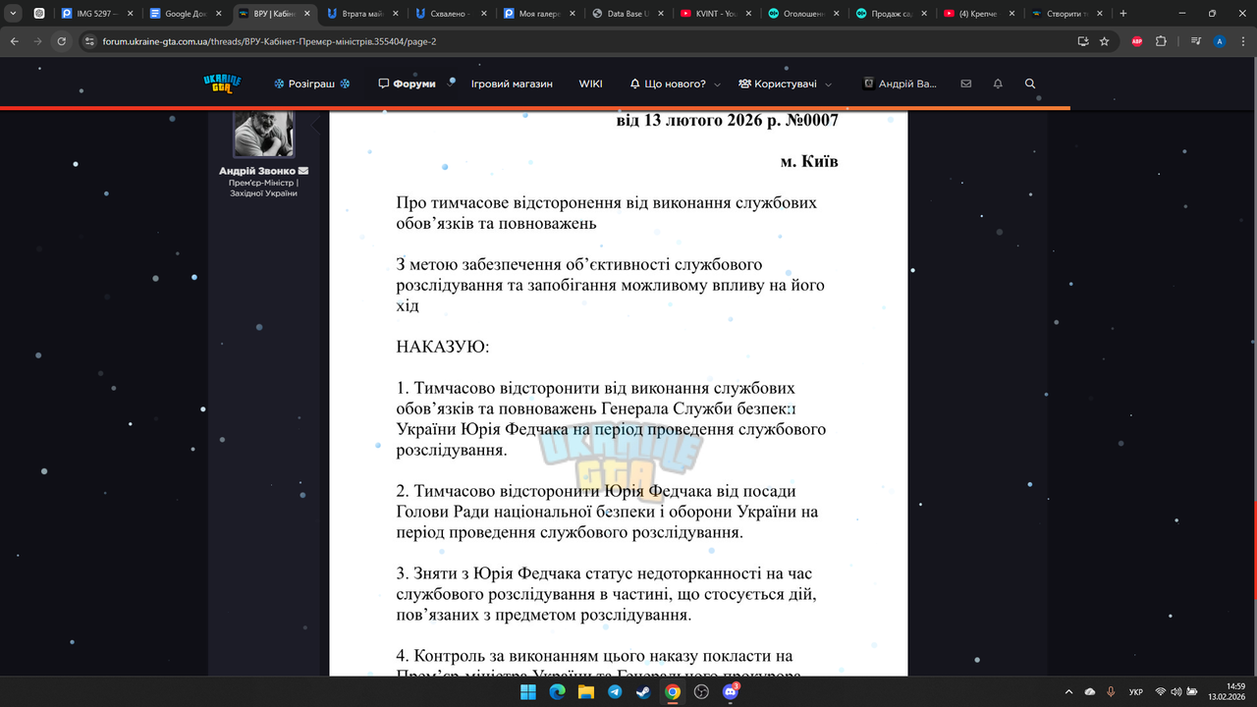The image size is (1257, 707).
Task: Show hidden system tray icons
Action: [x=1068, y=692]
